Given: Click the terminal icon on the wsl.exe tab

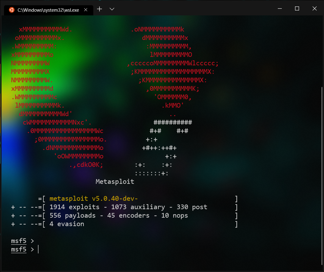Looking at the screenshot, I should pyautogui.click(x=11, y=10).
